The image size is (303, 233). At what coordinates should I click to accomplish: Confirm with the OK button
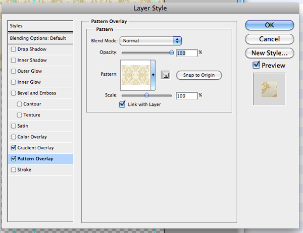[269, 25]
